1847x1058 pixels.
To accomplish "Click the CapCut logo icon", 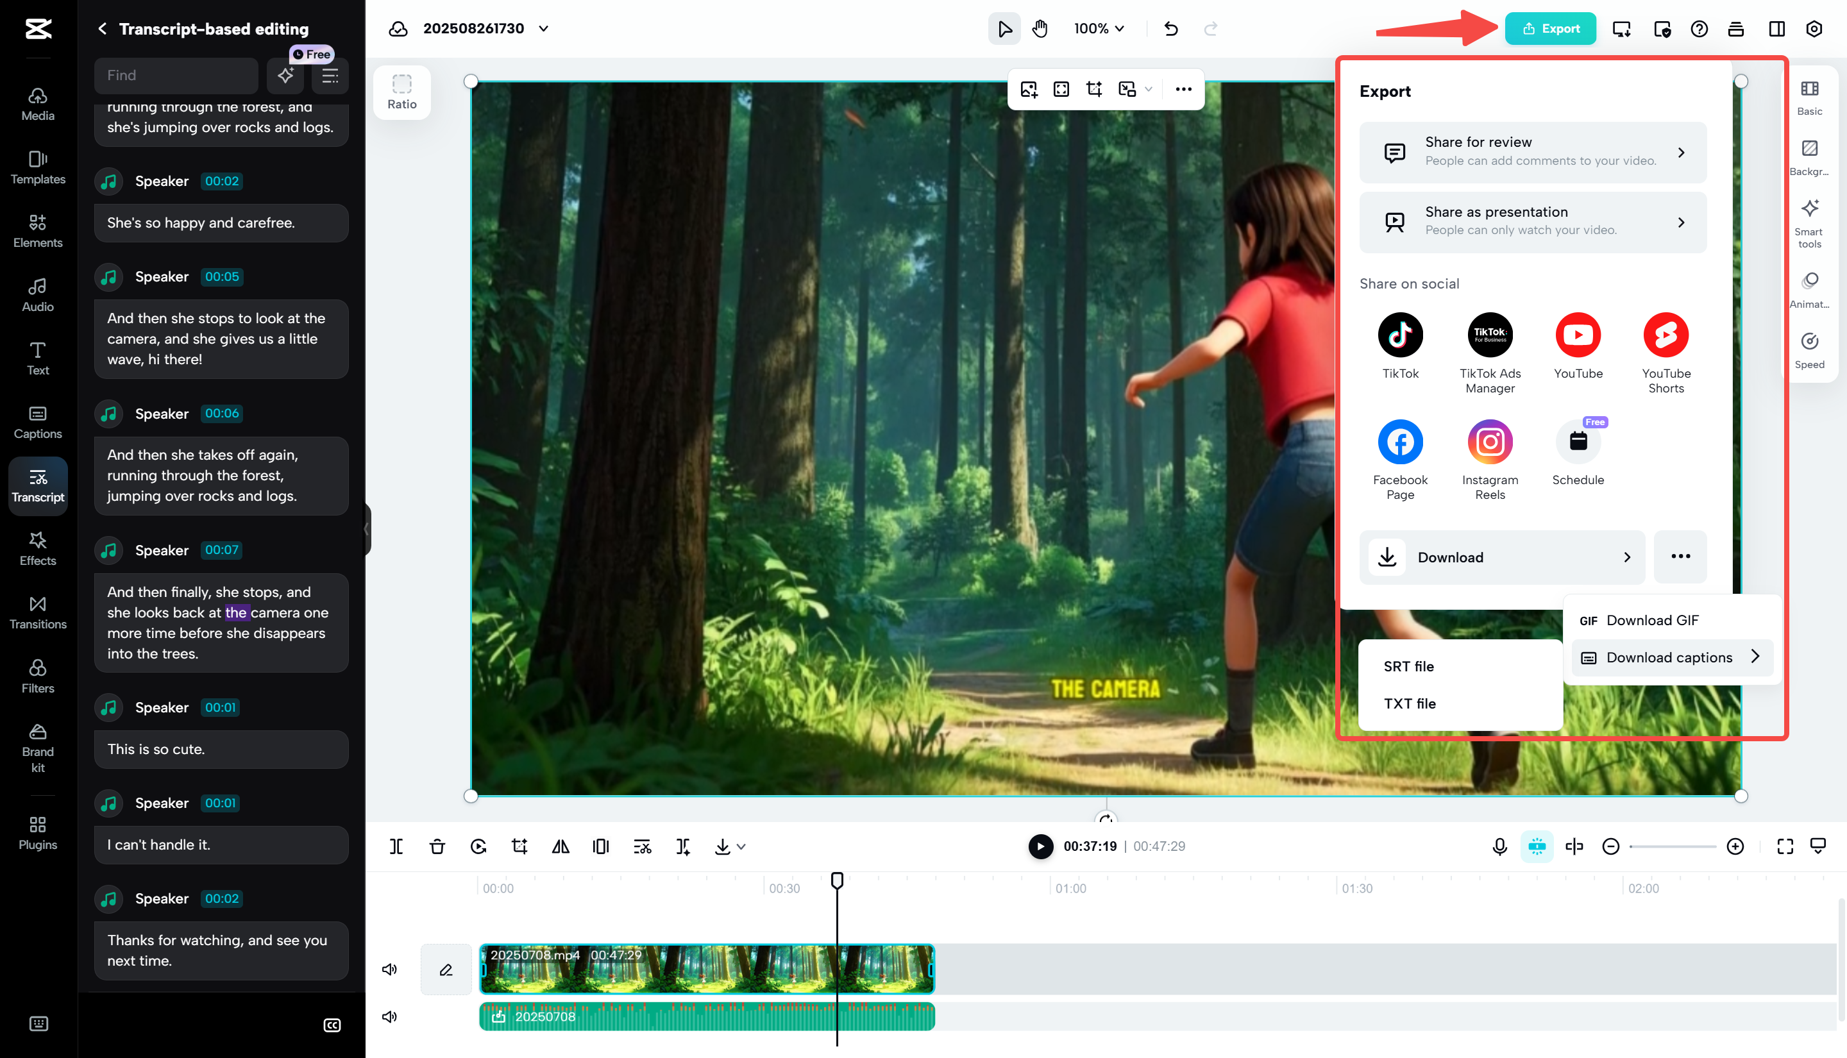I will (x=38, y=28).
